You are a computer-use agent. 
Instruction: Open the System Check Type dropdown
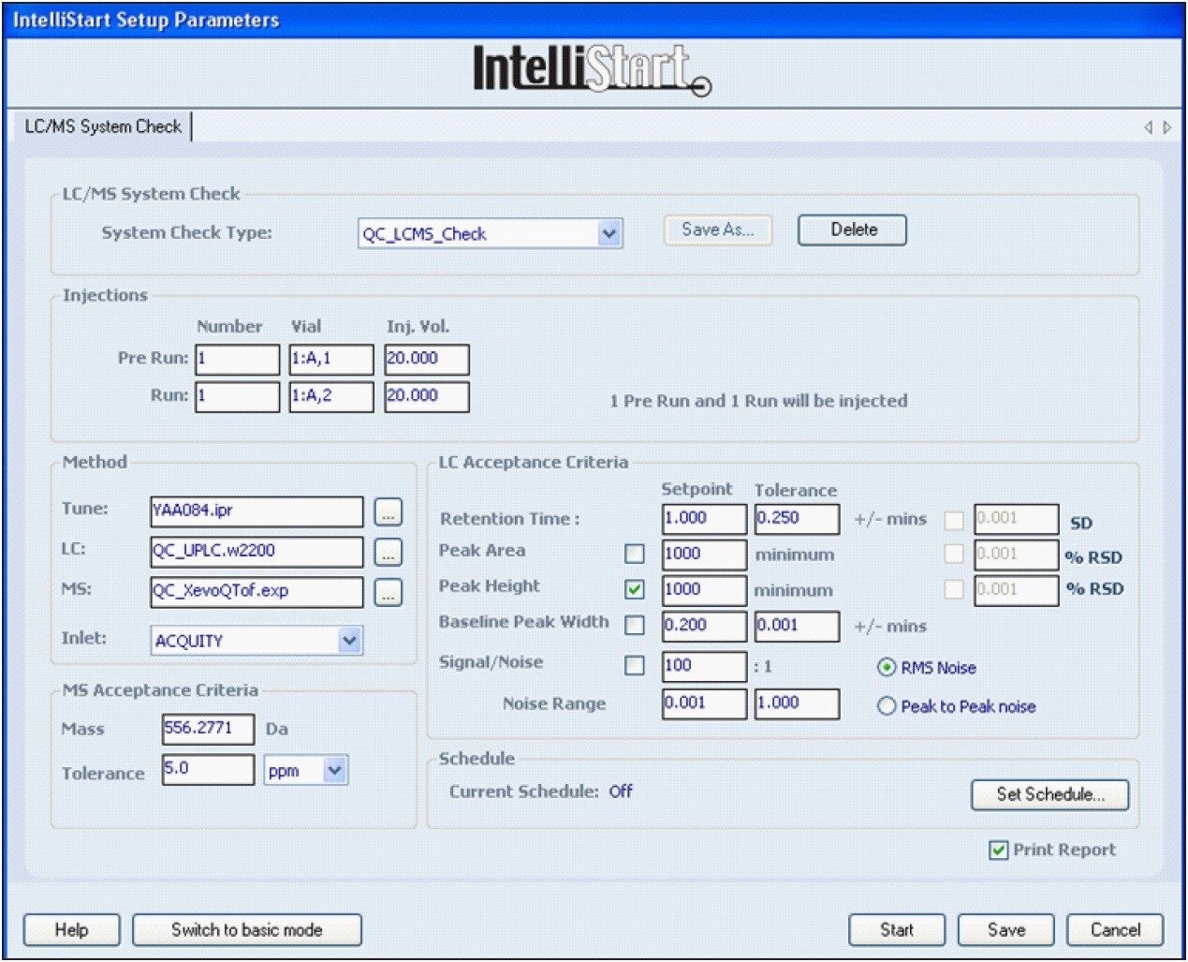pyautogui.click(x=609, y=233)
